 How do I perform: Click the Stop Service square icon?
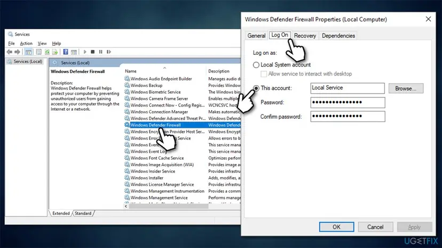[x=93, y=52]
